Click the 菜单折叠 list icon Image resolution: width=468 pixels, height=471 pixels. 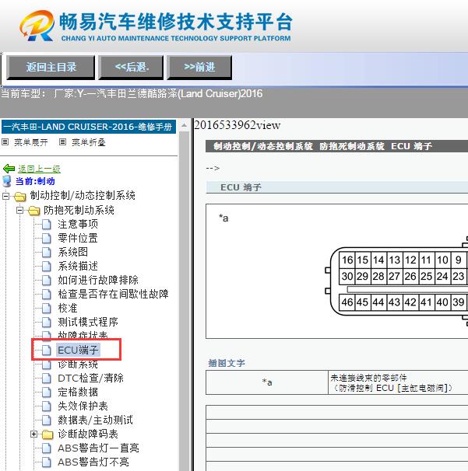(62, 141)
